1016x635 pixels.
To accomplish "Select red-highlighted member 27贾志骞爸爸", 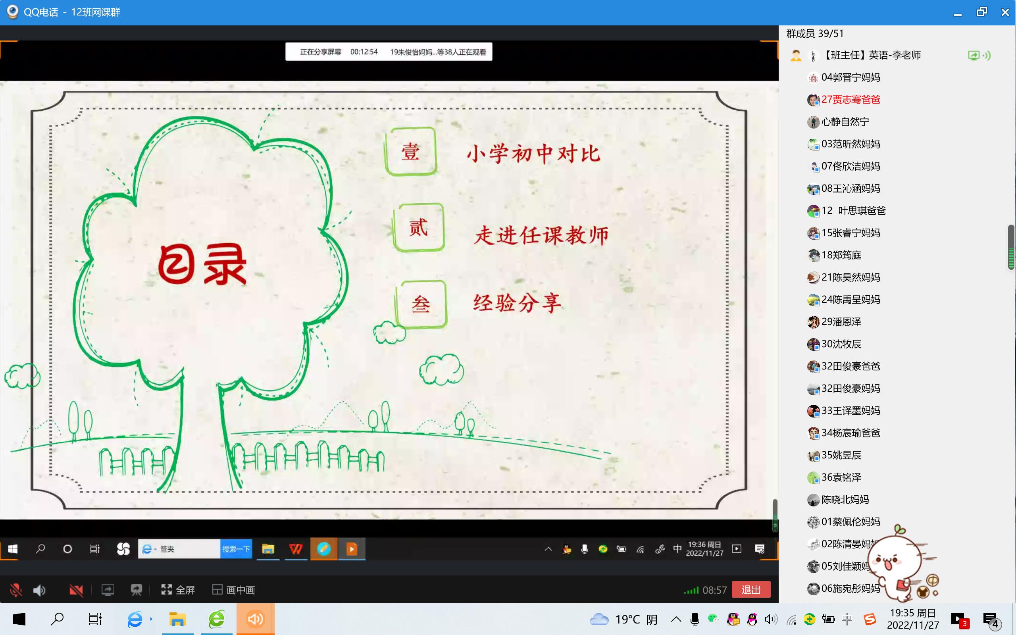I will point(851,100).
